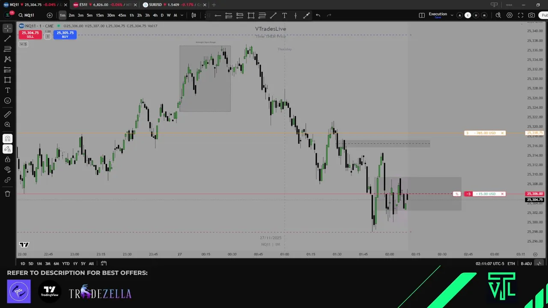Hide all drawings with eye icon
Viewport: 548px width, 308px height.
(7, 169)
